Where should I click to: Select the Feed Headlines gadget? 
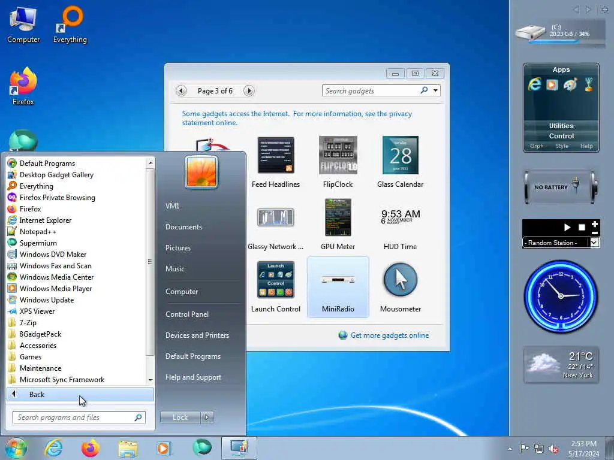pos(276,162)
